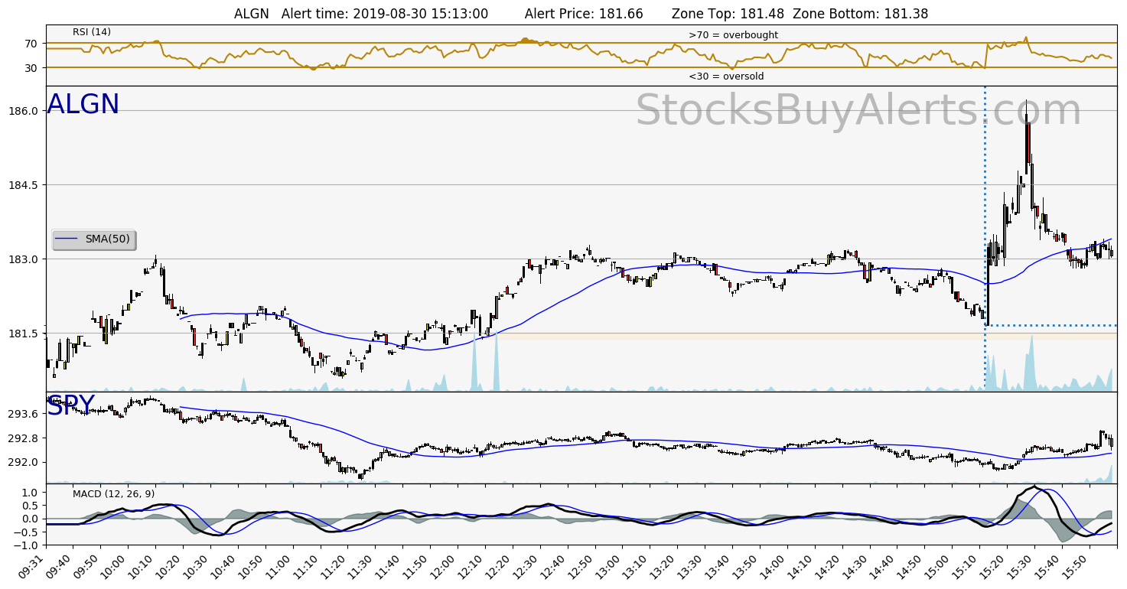The image size is (1127, 589).
Task: Click the 15:50 time axis label
Action: tap(1077, 565)
